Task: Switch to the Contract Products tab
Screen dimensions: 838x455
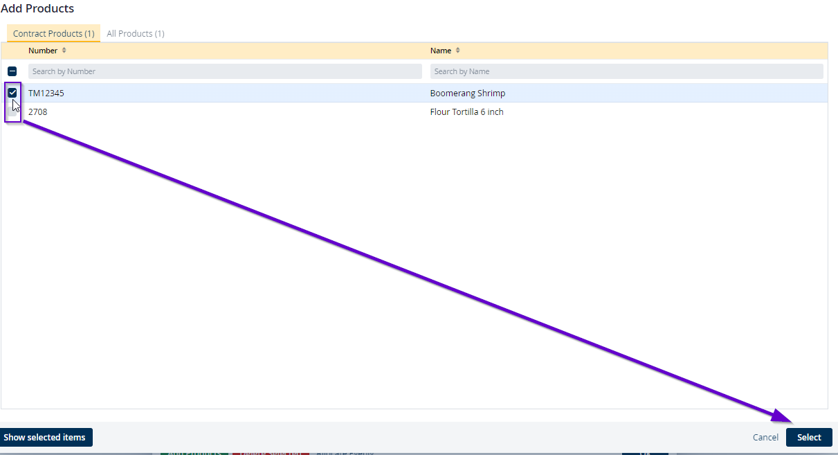Action: (53, 33)
